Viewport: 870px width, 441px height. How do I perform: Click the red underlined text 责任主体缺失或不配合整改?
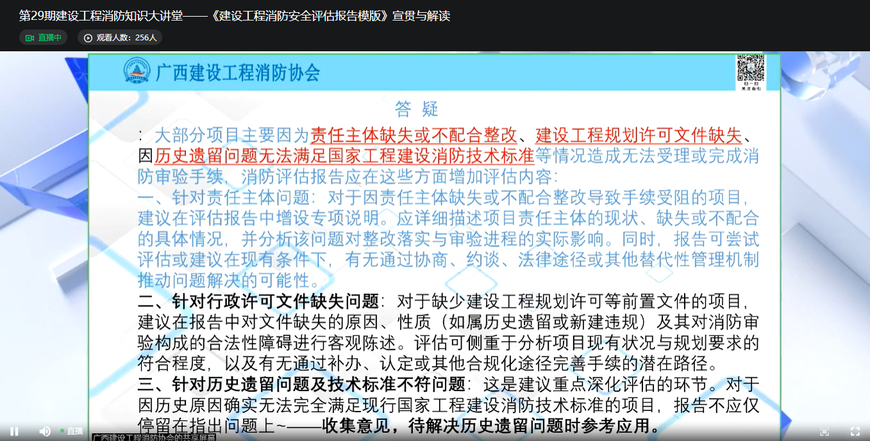tap(414, 135)
